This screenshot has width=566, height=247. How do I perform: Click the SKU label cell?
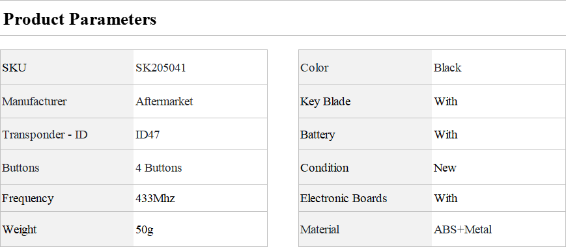(x=67, y=68)
